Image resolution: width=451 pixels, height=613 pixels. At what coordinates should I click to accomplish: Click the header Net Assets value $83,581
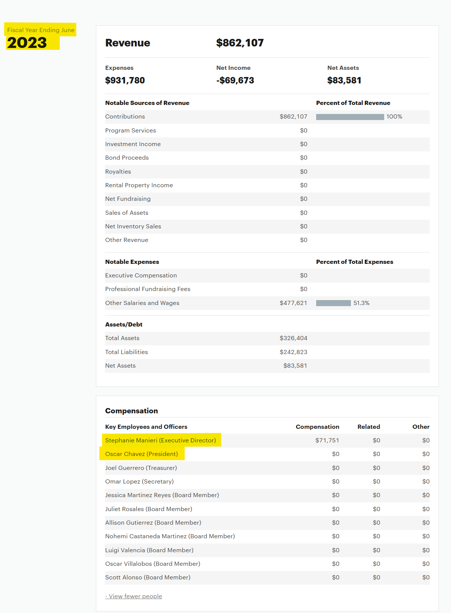point(344,80)
